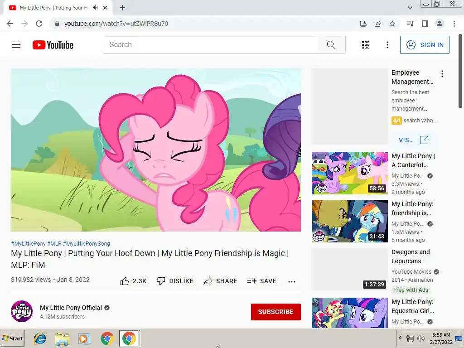Bookmark this tab with the star
The width and height of the screenshot is (464, 348).
pos(392,24)
